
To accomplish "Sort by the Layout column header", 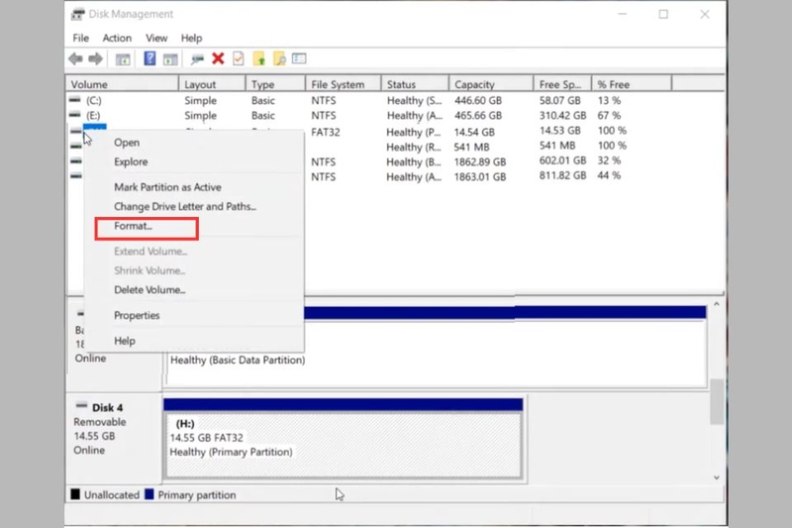I will 212,84.
